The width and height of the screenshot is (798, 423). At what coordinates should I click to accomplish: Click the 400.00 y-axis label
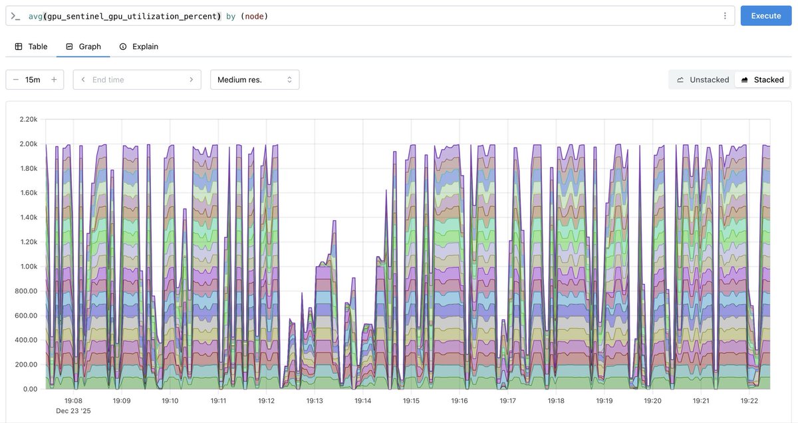(27, 340)
